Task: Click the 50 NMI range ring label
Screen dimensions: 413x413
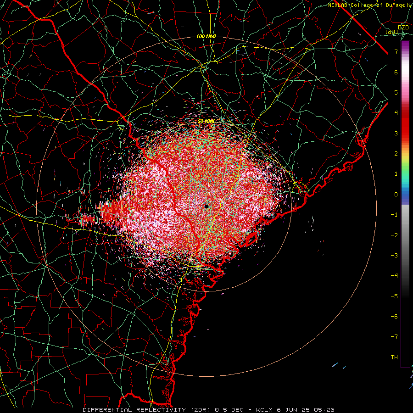Action: coord(206,122)
